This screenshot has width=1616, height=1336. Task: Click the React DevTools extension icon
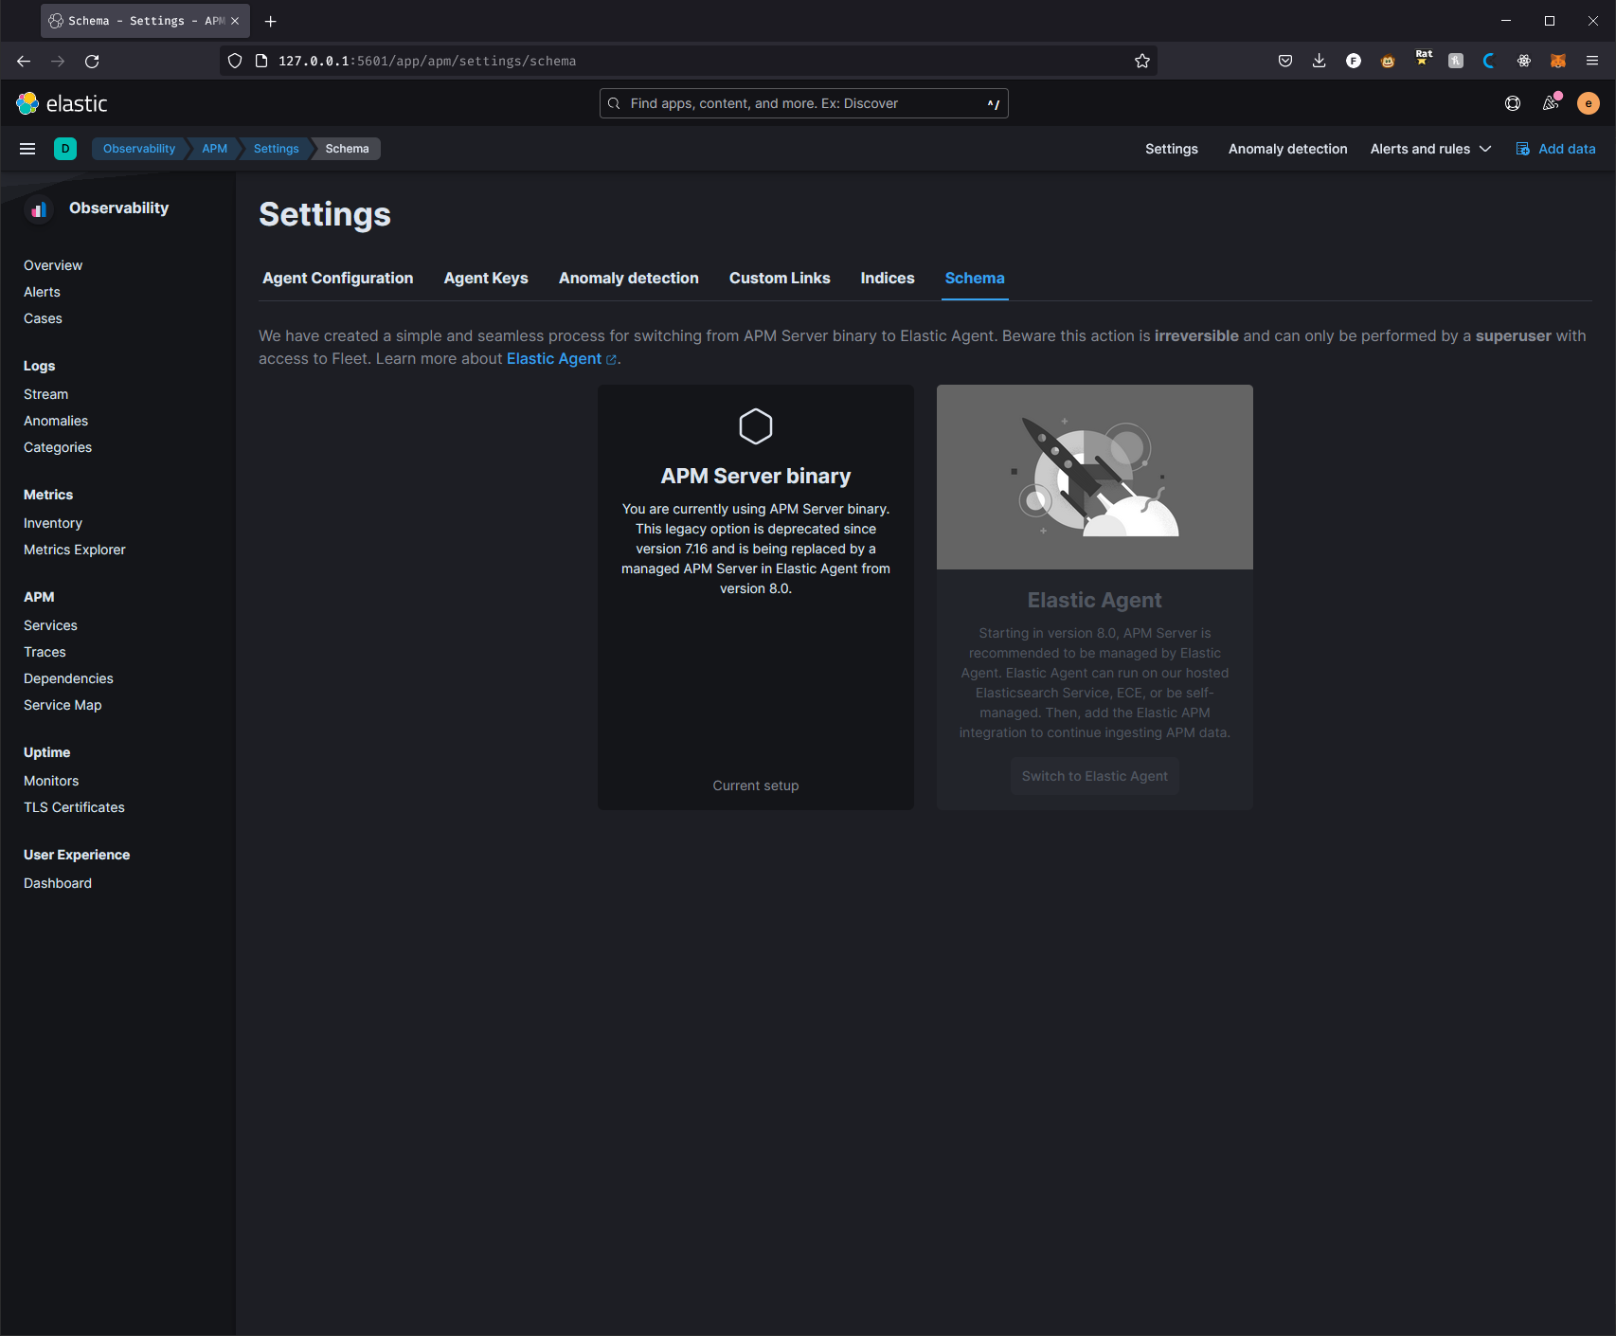tap(1524, 61)
